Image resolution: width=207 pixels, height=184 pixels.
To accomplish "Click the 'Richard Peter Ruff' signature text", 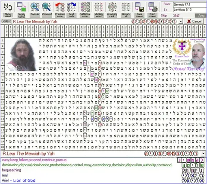I will click(x=188, y=69).
